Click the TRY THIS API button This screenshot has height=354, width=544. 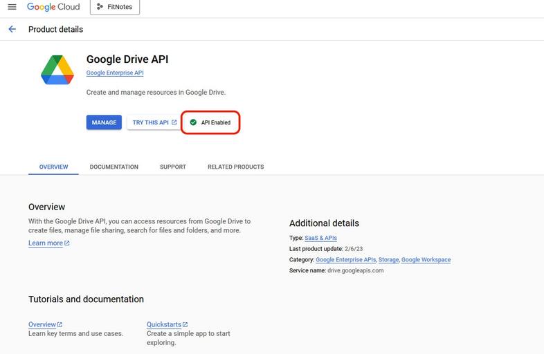pos(154,122)
